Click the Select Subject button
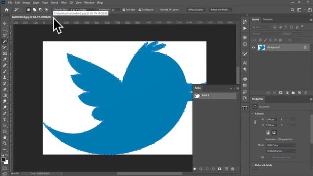313x176 pixels. click(196, 10)
